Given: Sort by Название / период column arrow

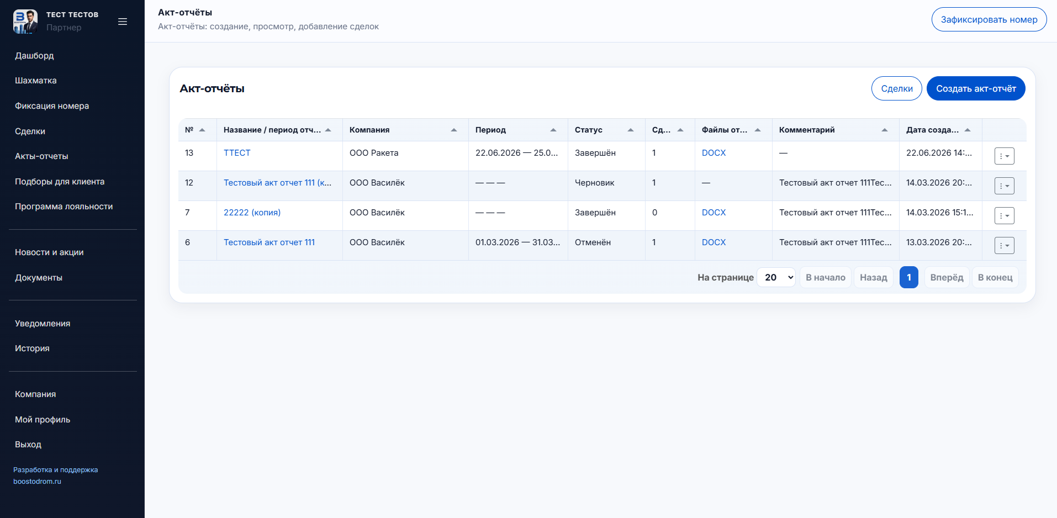Looking at the screenshot, I should 328,130.
